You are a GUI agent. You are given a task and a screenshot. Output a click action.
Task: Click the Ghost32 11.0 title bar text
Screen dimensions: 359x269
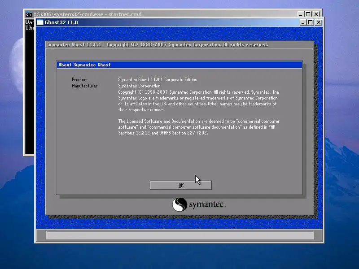pos(61,22)
